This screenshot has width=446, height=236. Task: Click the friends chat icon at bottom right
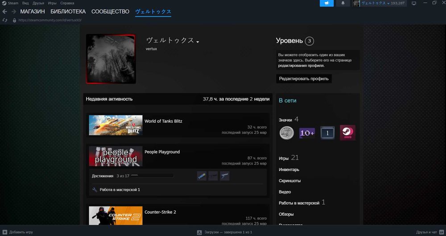tap(441, 232)
